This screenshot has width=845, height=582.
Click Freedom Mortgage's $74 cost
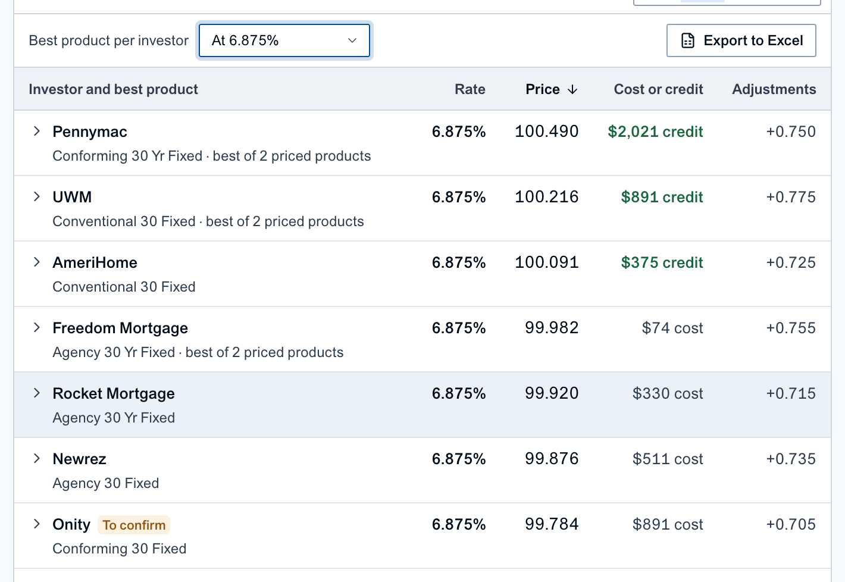[672, 328]
